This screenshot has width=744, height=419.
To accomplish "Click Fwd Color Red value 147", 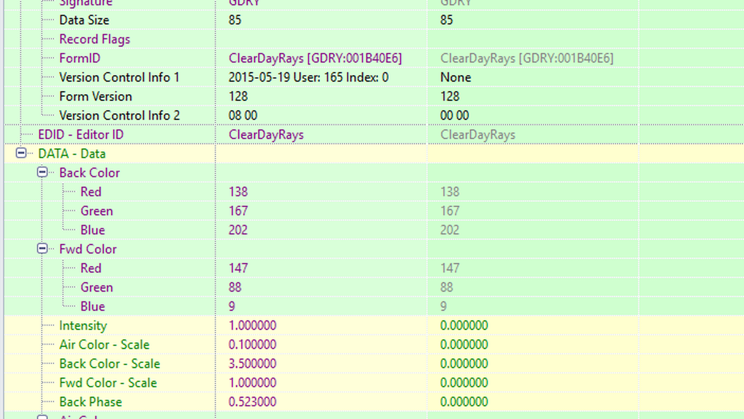I will (x=238, y=268).
